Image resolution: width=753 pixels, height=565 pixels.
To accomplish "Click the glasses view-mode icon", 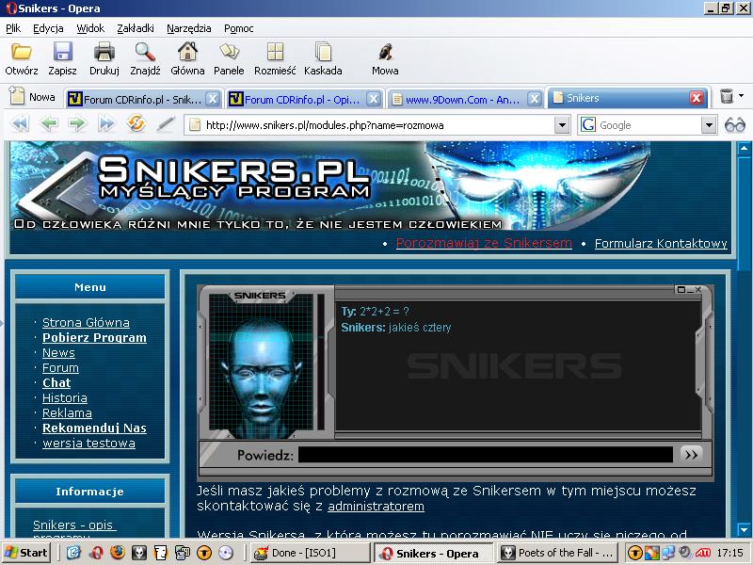I will (x=735, y=125).
